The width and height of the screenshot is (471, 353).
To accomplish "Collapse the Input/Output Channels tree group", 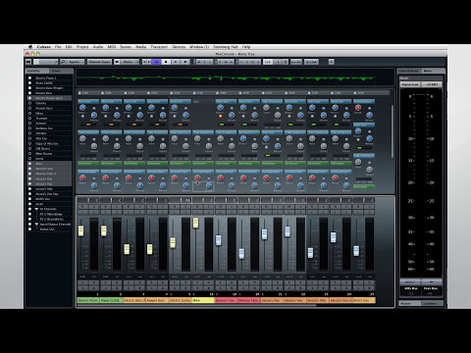I will point(36,225).
